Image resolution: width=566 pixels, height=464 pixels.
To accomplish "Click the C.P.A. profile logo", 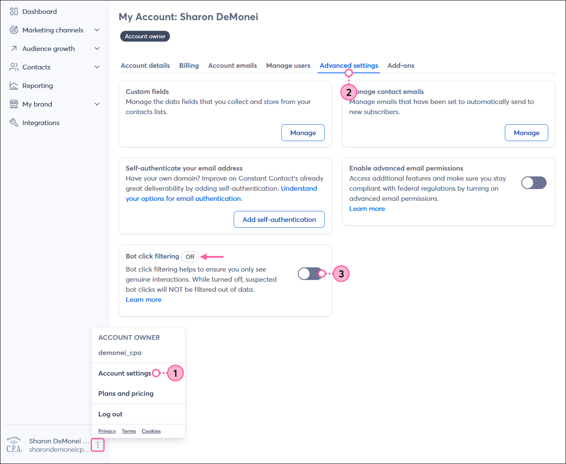I will [x=14, y=445].
